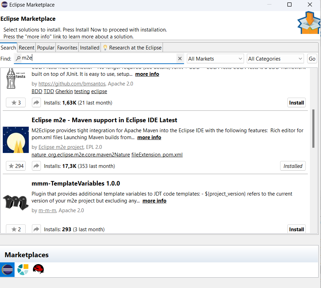The width and height of the screenshot is (321, 288).
Task: Click the Installed button for Eclipse m2e
Action: coord(293,166)
